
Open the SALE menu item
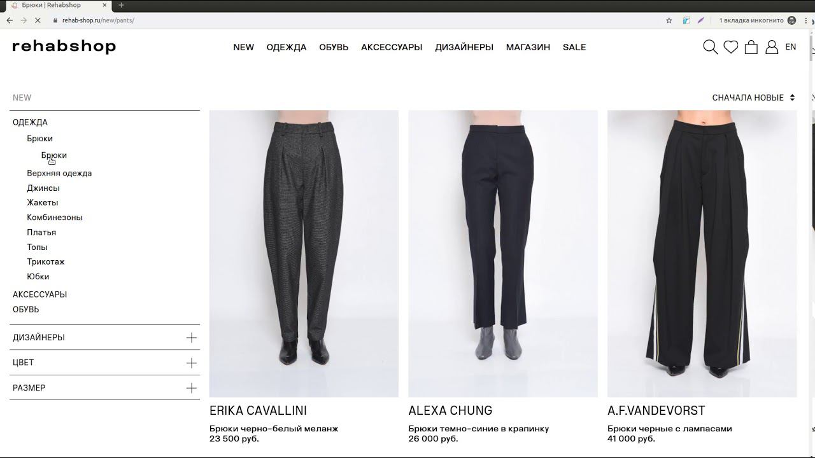[574, 47]
